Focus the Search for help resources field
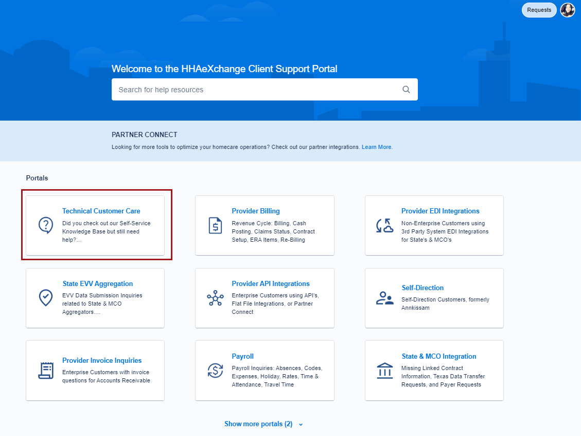 coord(265,90)
